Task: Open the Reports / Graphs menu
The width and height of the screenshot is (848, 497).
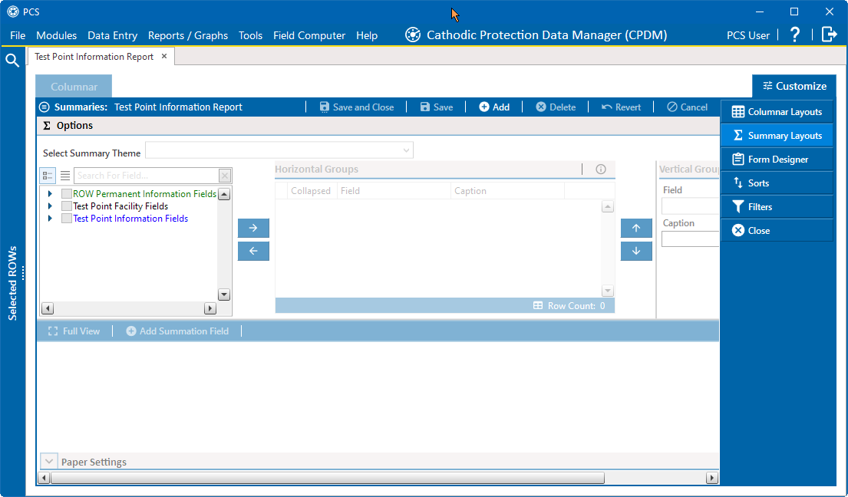Action: [188, 35]
